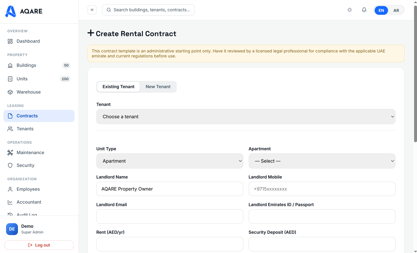Click the Warehouse box icon
Image resolution: width=417 pixels, height=253 pixels.
coord(10,92)
